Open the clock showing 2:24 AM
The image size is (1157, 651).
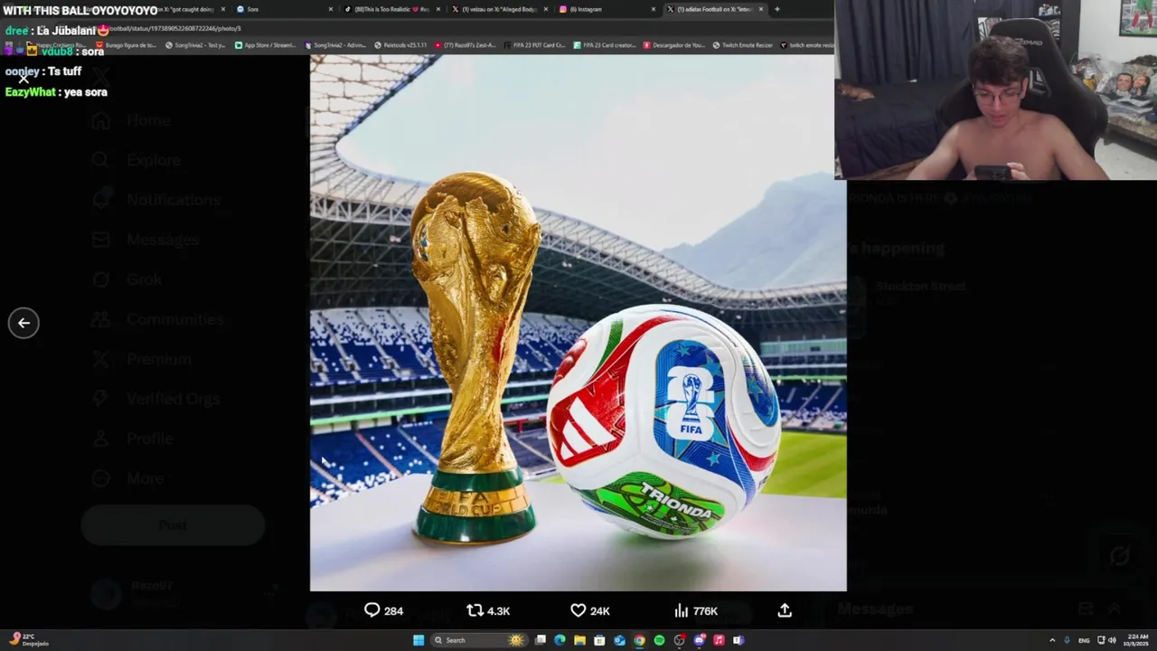click(1137, 640)
